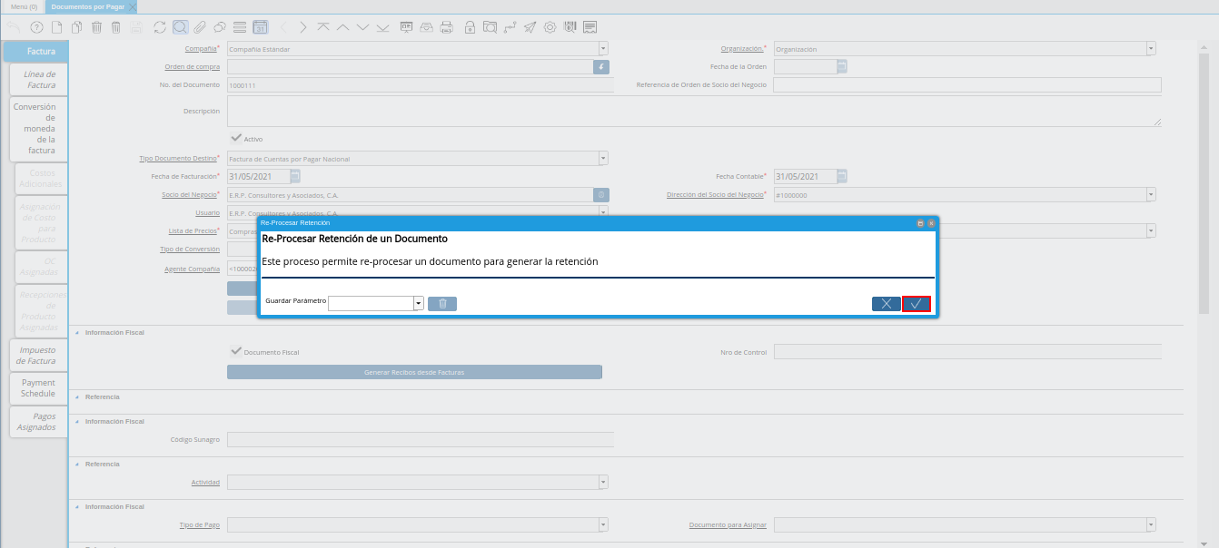1219x548 pixels.
Task: Refresh the window with circular arrows icon
Action: [x=160, y=27]
